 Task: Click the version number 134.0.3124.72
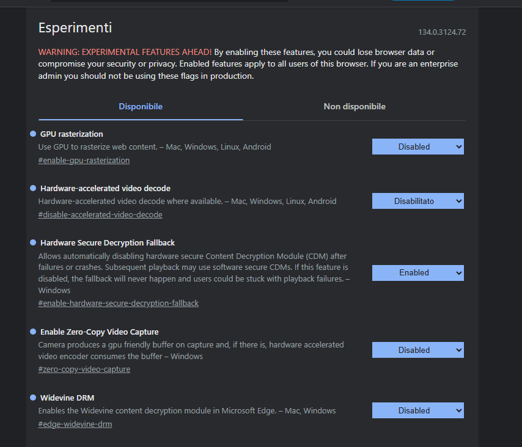pos(442,32)
